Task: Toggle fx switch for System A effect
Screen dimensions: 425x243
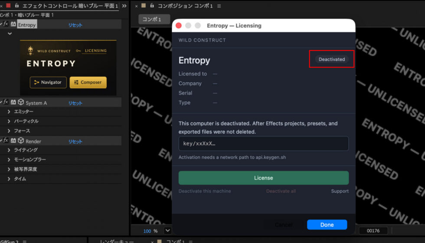Action: click(5, 102)
